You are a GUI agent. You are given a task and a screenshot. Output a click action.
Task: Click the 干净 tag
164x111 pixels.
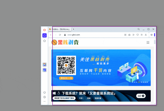point(81,98)
